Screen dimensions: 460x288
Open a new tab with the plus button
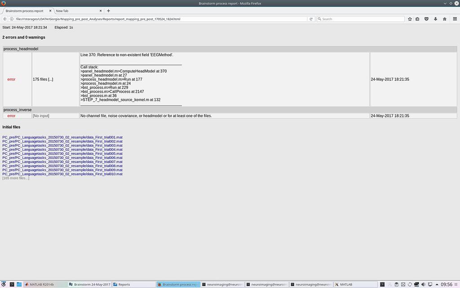point(108,10)
